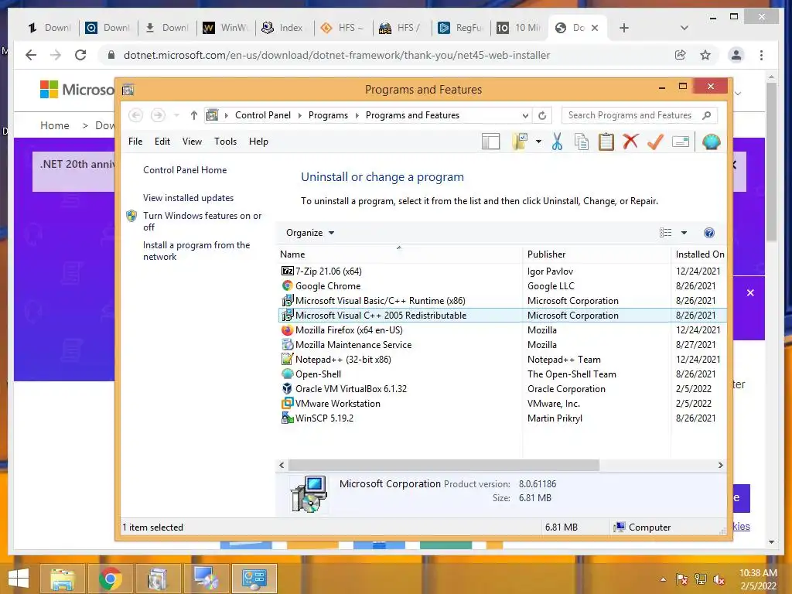Open the view options dropdown arrow
792x594 pixels.
[x=684, y=233]
